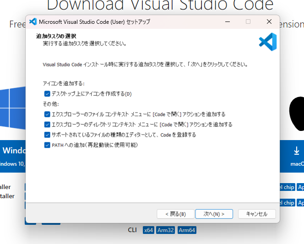Viewport: 304px width, 244px height.
Task: Click the x64 CLI download badge
Action: [x=148, y=230]
